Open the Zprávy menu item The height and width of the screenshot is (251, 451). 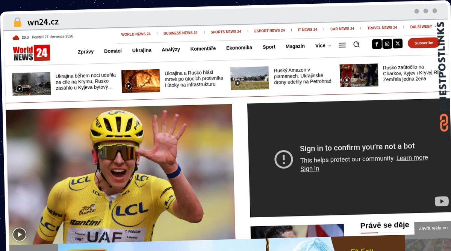click(86, 52)
